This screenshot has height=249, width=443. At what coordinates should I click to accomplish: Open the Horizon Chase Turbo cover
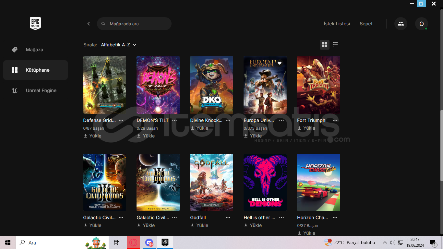(318, 182)
